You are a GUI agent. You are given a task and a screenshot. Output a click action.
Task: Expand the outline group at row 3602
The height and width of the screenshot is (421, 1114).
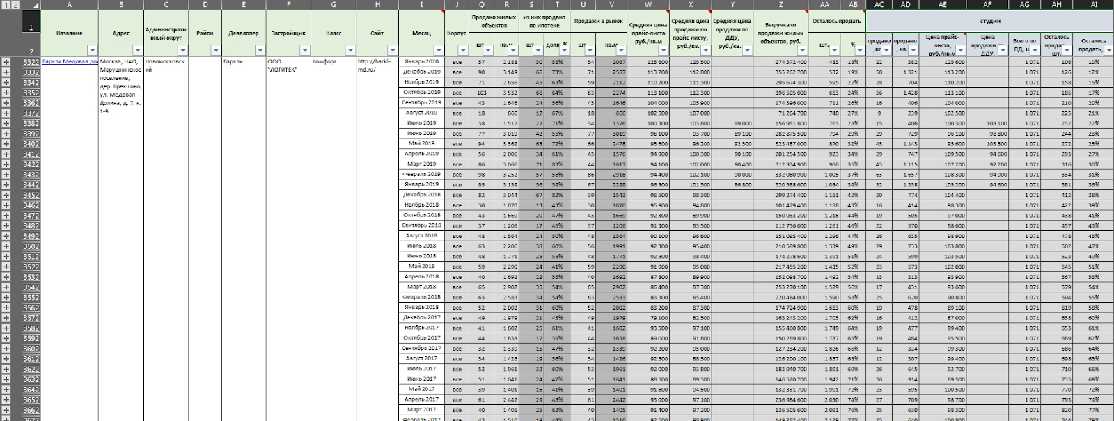click(6, 349)
